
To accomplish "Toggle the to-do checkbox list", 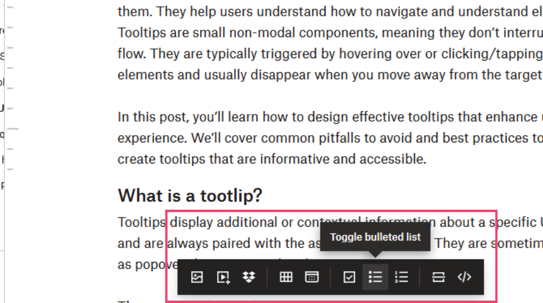I will pos(349,277).
